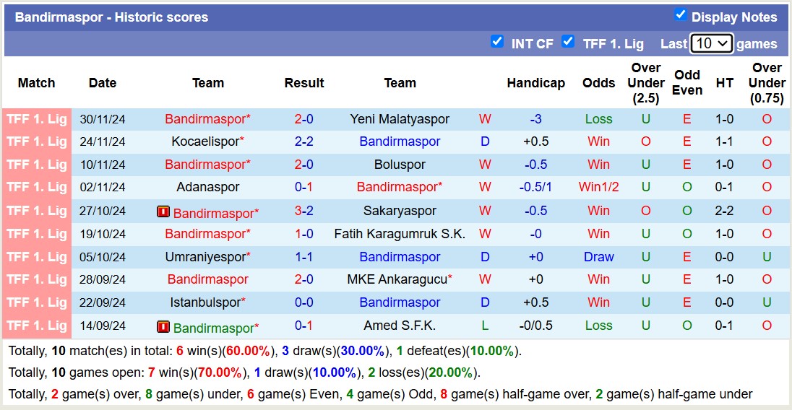Click Adanaspor team link
The width and height of the screenshot is (792, 410).
tap(208, 187)
